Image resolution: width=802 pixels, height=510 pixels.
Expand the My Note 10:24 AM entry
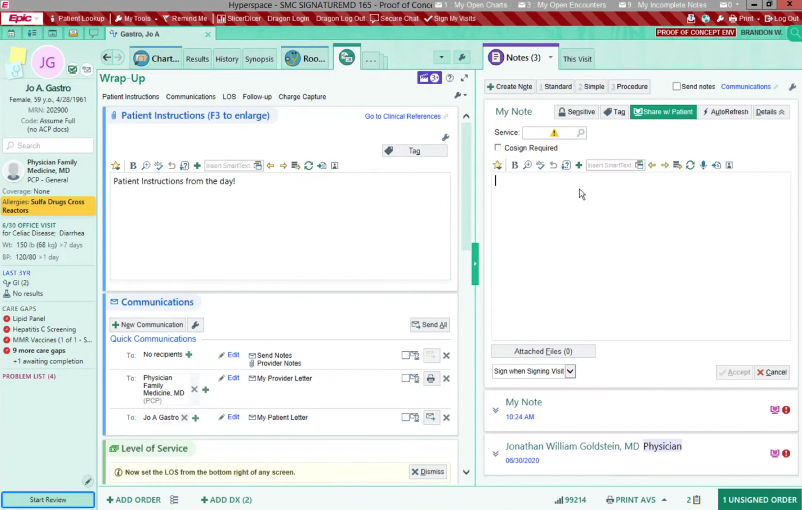pyautogui.click(x=495, y=410)
